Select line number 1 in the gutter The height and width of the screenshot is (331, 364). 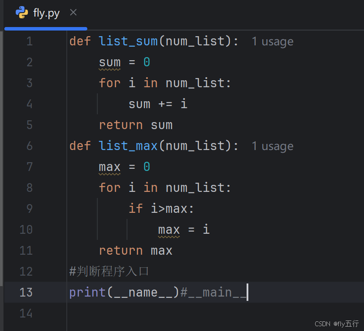click(29, 41)
